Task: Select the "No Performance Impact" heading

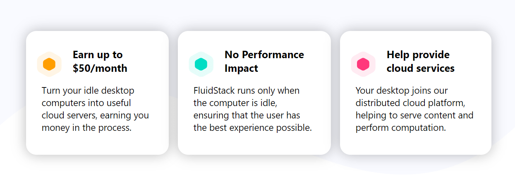Action: pyautogui.click(x=264, y=61)
